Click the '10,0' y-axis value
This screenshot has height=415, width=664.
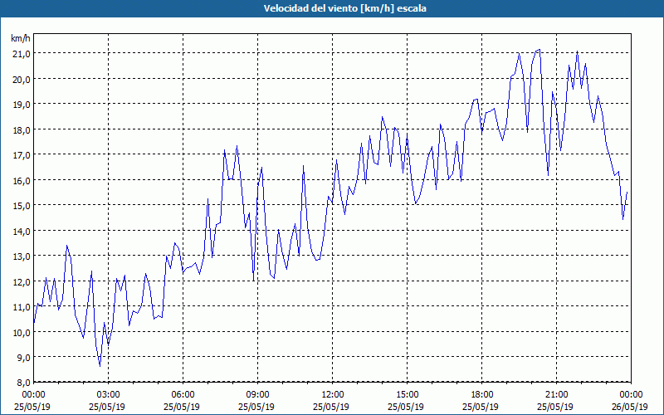[x=22, y=333]
